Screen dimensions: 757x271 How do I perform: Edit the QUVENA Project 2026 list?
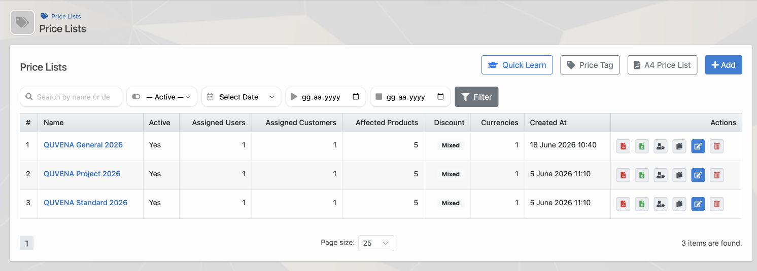pos(698,175)
